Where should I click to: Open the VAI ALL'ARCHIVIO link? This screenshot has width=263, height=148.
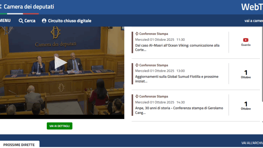point(252,143)
